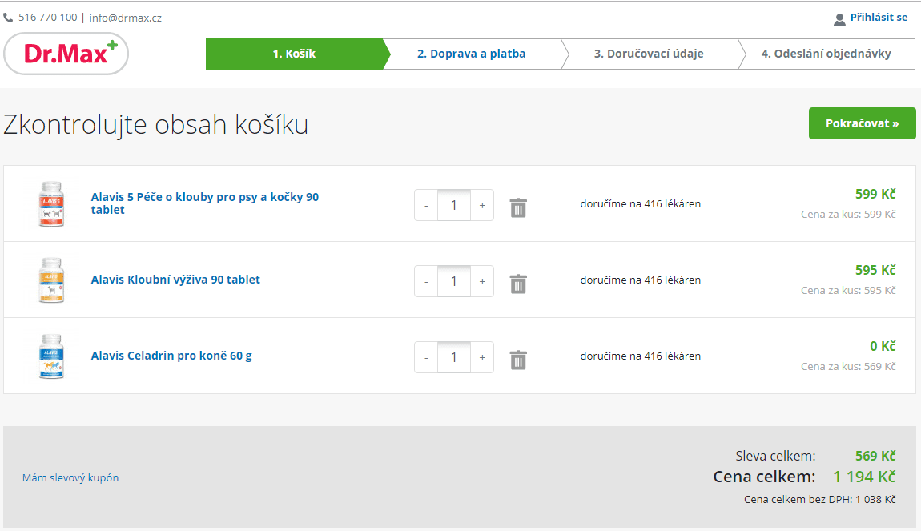Remove Alavis Kloubní výživa using trash icon
The image size is (921, 531).
coord(518,284)
